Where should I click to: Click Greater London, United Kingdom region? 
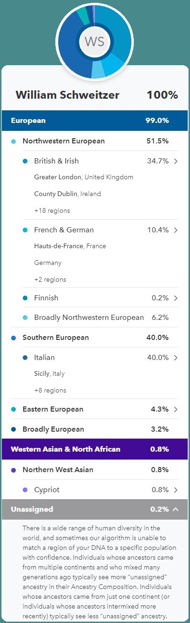click(x=84, y=177)
